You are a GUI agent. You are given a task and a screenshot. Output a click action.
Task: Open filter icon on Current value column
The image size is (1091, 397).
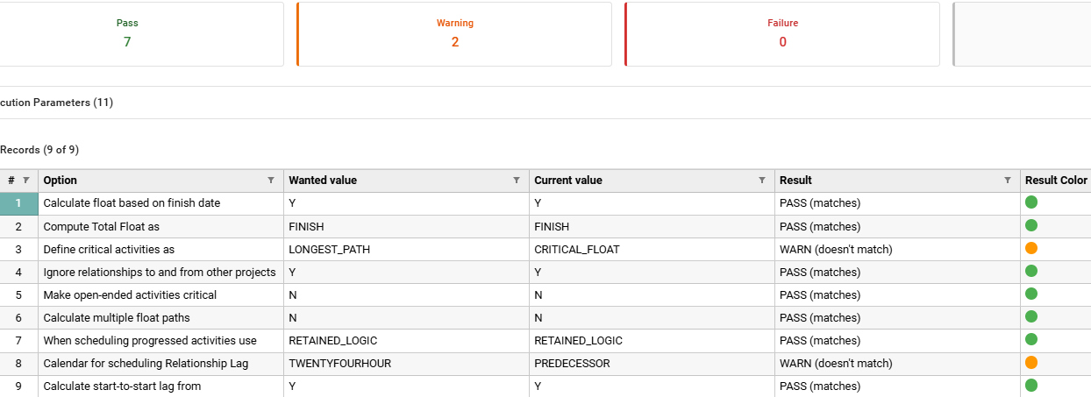762,181
